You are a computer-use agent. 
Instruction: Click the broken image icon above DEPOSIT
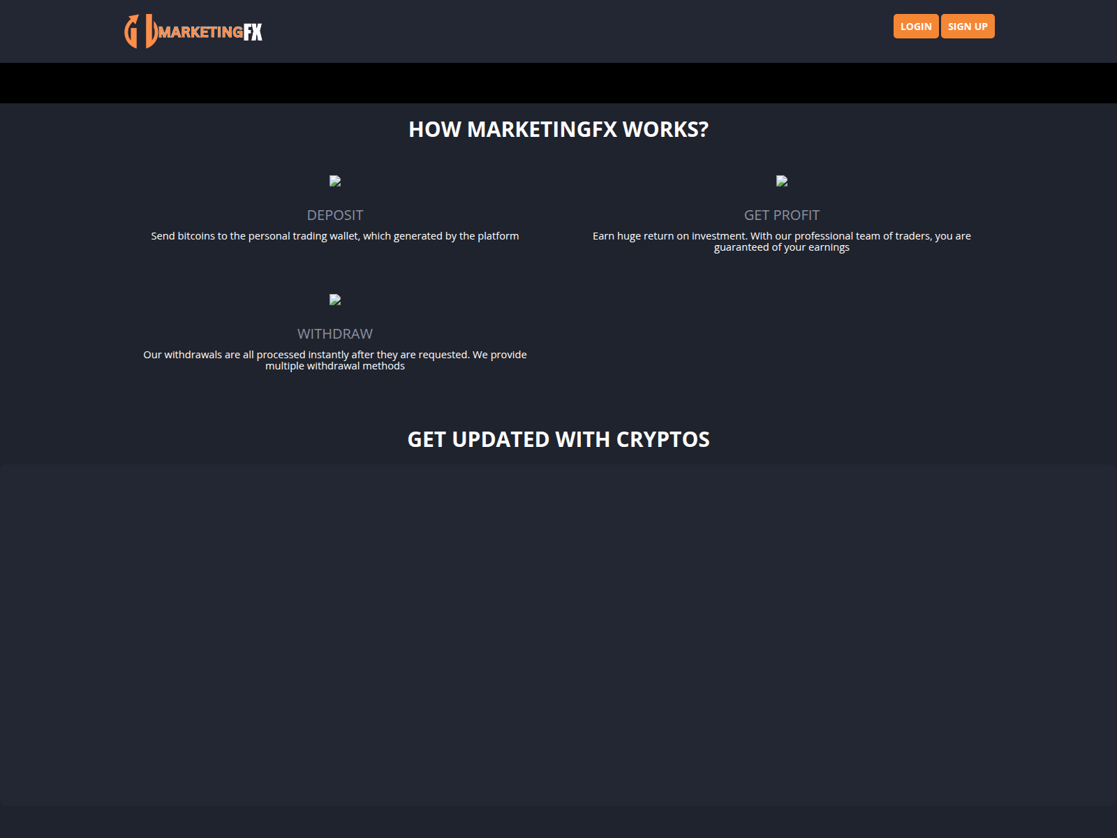(335, 181)
